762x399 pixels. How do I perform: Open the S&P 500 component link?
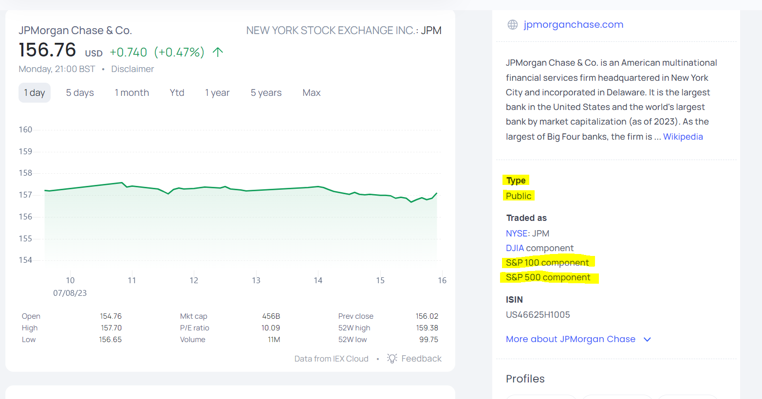pos(548,277)
